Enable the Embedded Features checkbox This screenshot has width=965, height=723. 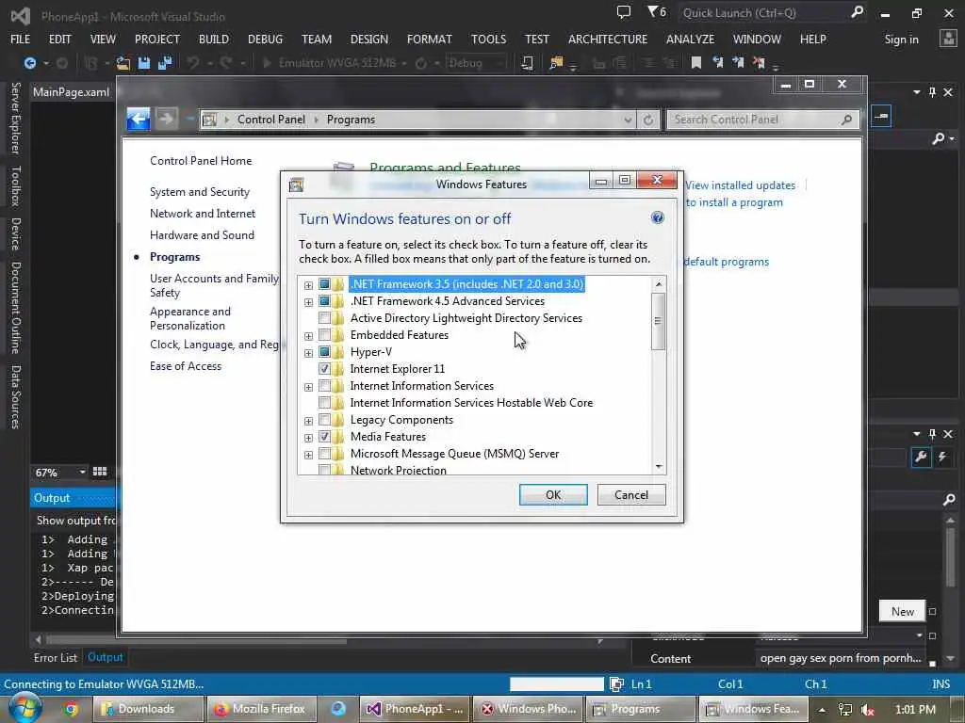324,335
